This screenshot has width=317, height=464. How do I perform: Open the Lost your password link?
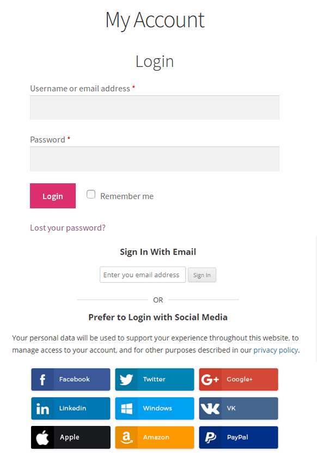coord(68,227)
